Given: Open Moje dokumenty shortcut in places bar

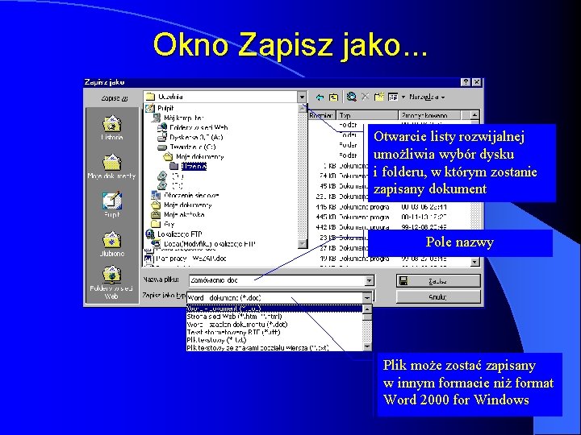Looking at the screenshot, I should [112, 167].
